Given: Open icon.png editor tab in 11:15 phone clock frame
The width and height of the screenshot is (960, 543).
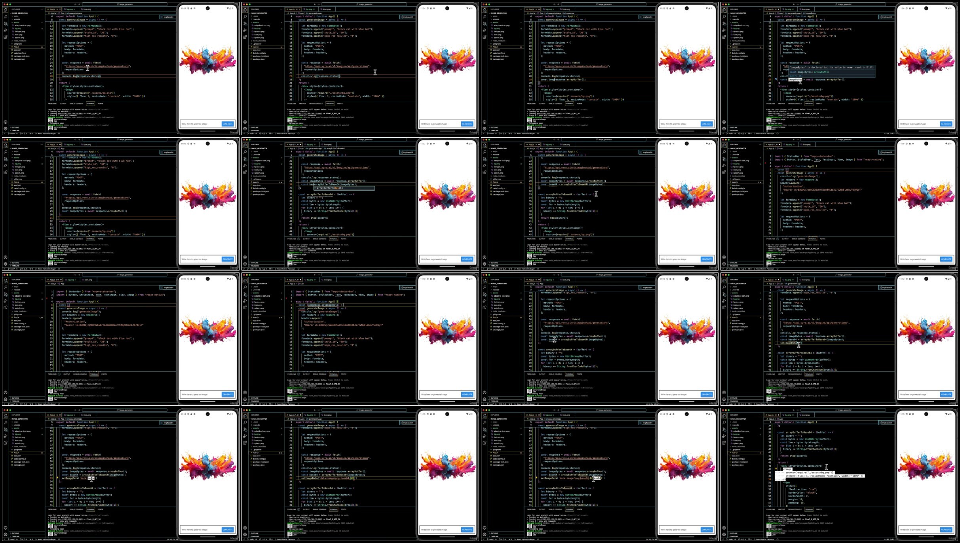Looking at the screenshot, I should (806, 415).
